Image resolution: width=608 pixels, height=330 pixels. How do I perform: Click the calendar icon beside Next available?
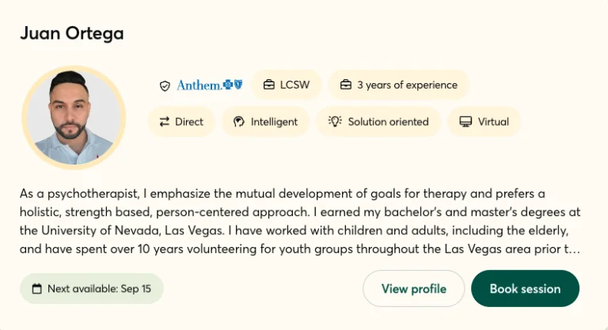click(36, 289)
